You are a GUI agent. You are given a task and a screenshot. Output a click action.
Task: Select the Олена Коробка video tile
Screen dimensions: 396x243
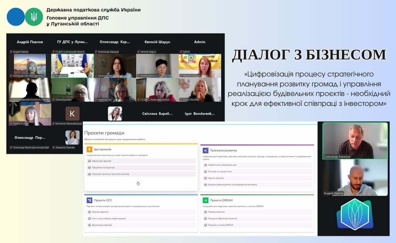72,90
